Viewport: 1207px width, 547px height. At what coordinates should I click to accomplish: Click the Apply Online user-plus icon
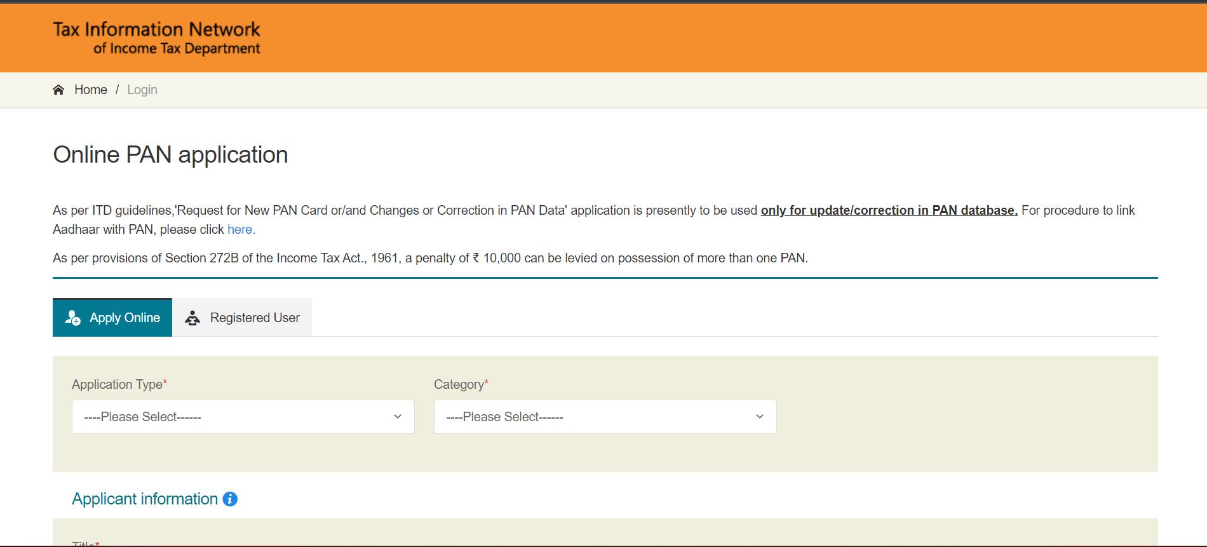[x=73, y=318]
